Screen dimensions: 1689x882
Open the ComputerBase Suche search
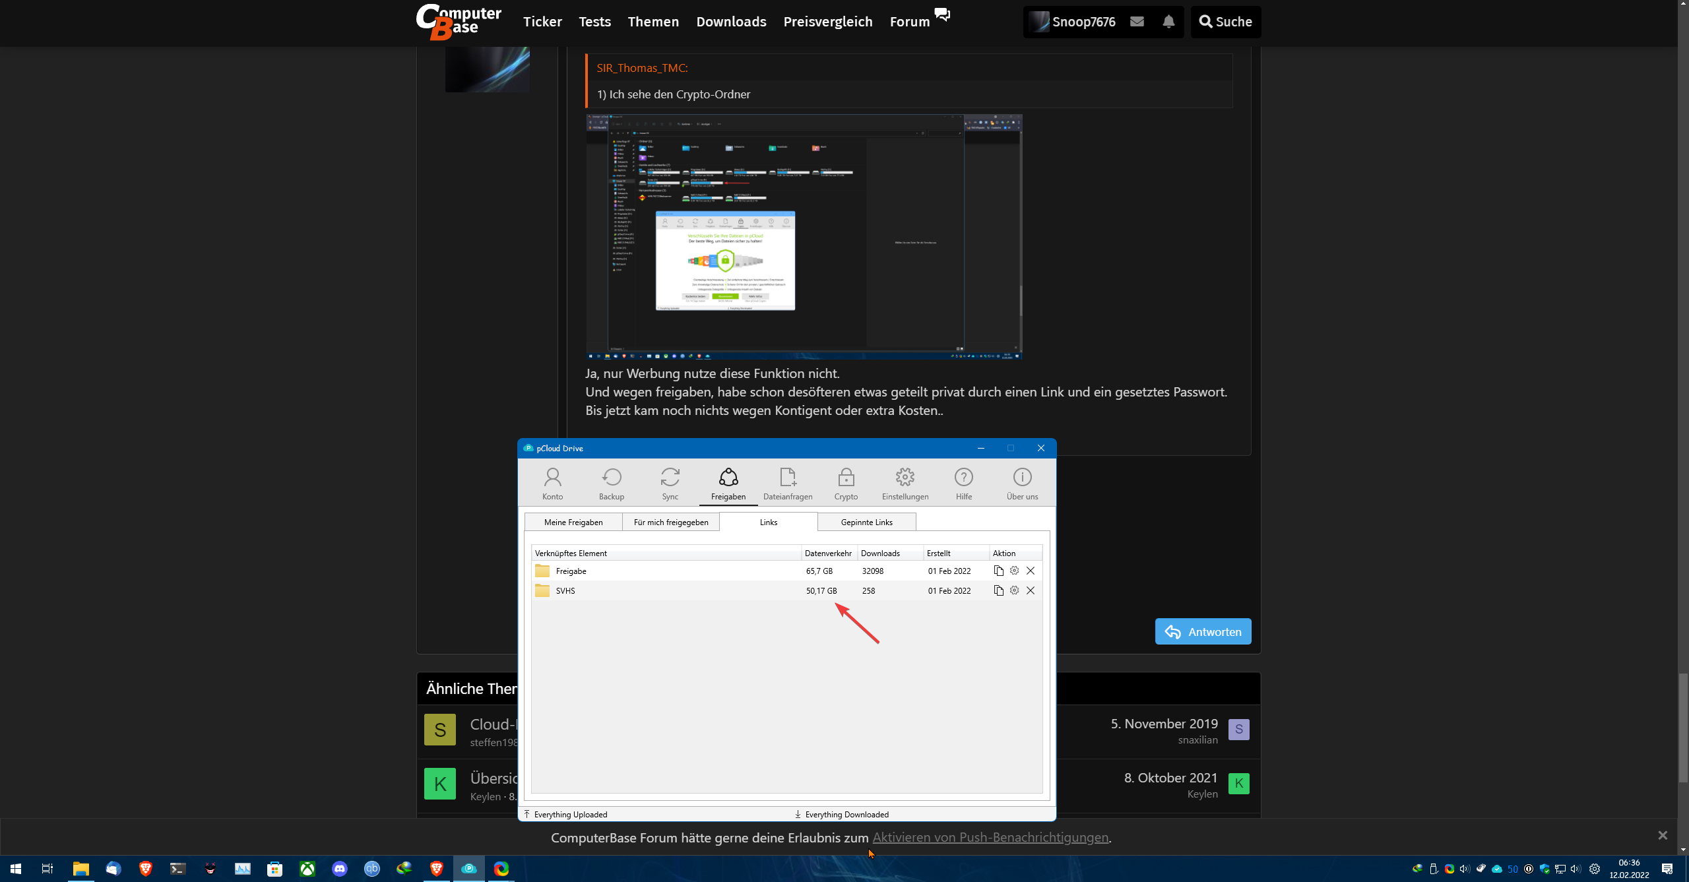pyautogui.click(x=1225, y=22)
